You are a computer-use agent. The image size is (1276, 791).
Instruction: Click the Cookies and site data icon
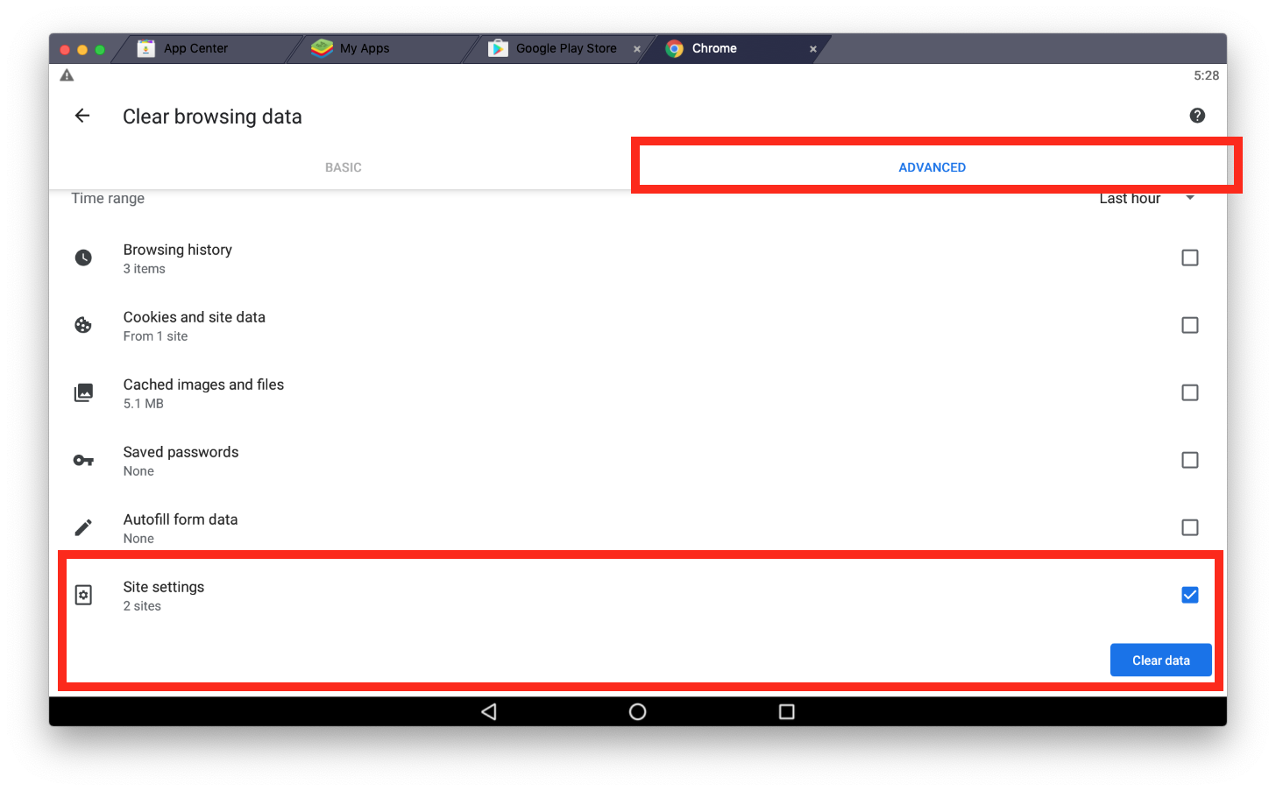pos(83,325)
